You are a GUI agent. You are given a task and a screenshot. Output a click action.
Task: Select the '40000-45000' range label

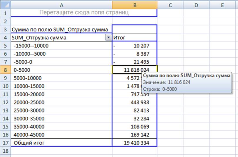tap(61, 135)
